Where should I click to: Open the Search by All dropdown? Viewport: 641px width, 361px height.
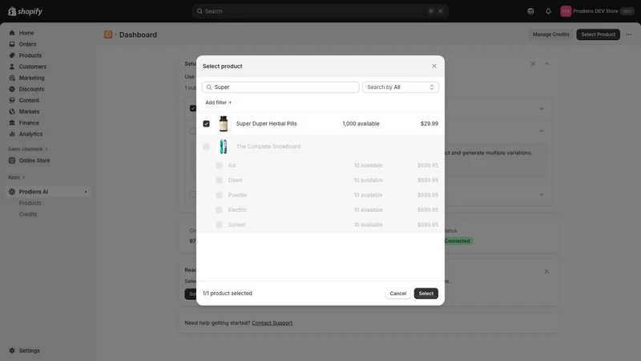pos(400,87)
